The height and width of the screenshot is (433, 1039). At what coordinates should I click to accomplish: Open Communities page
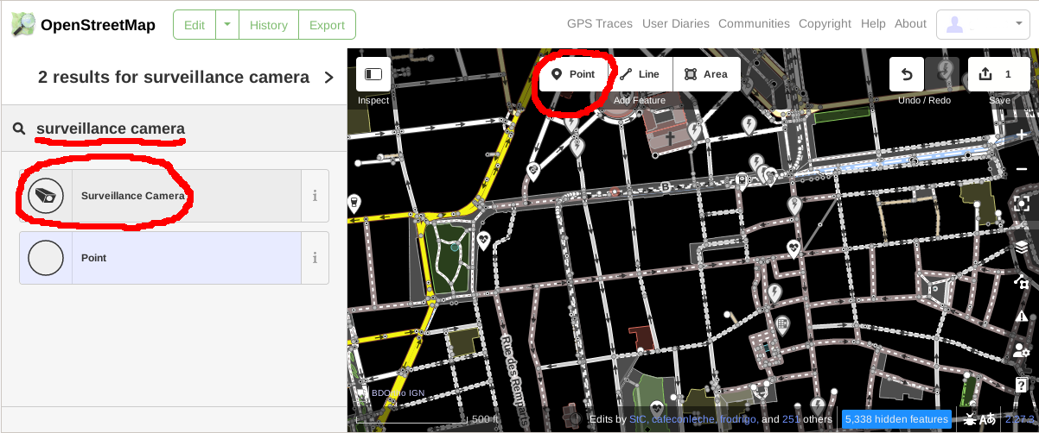[x=754, y=24]
